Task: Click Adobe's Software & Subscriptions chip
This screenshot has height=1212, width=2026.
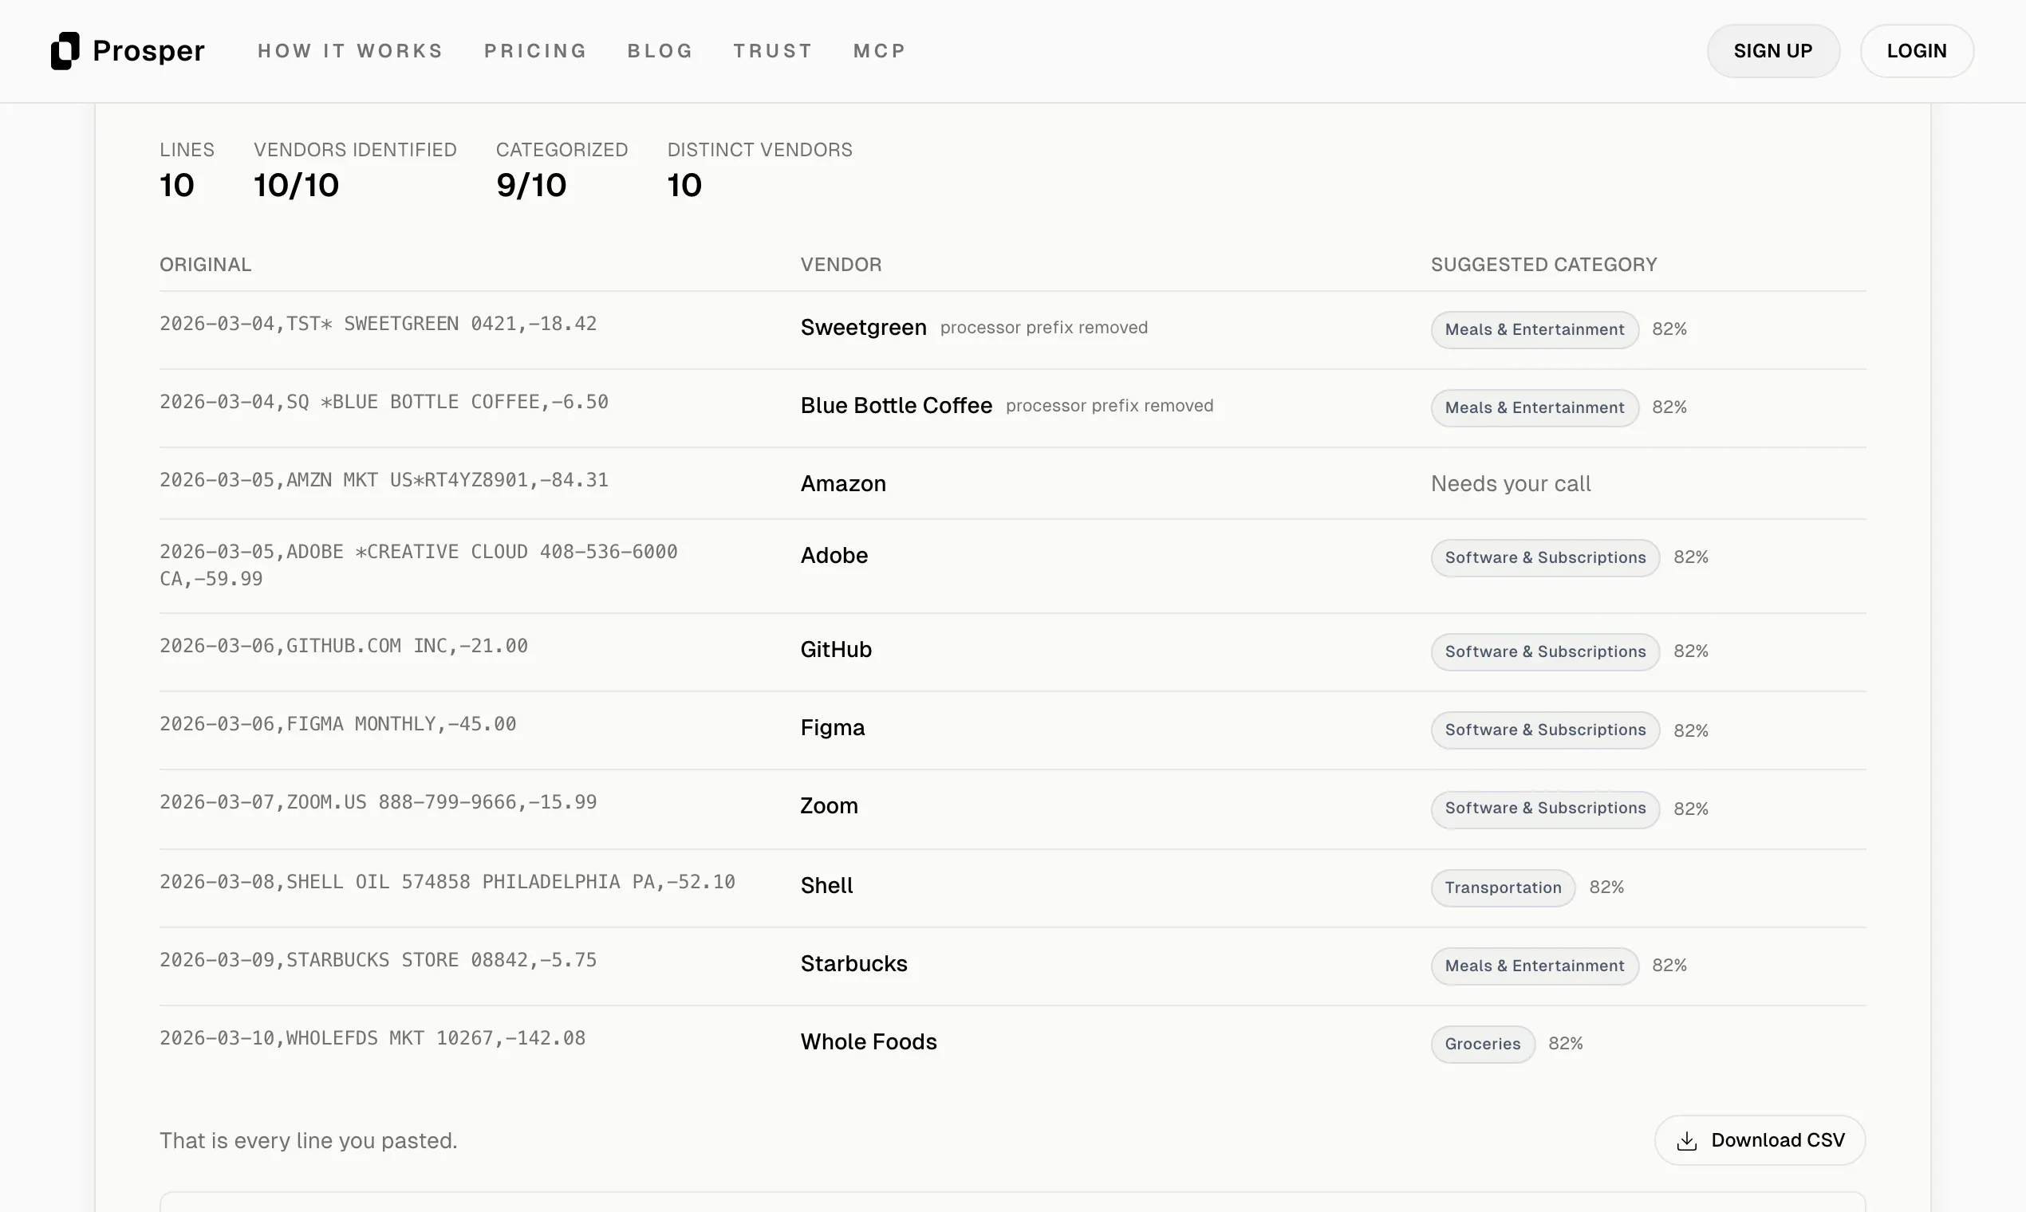Action: 1545,558
